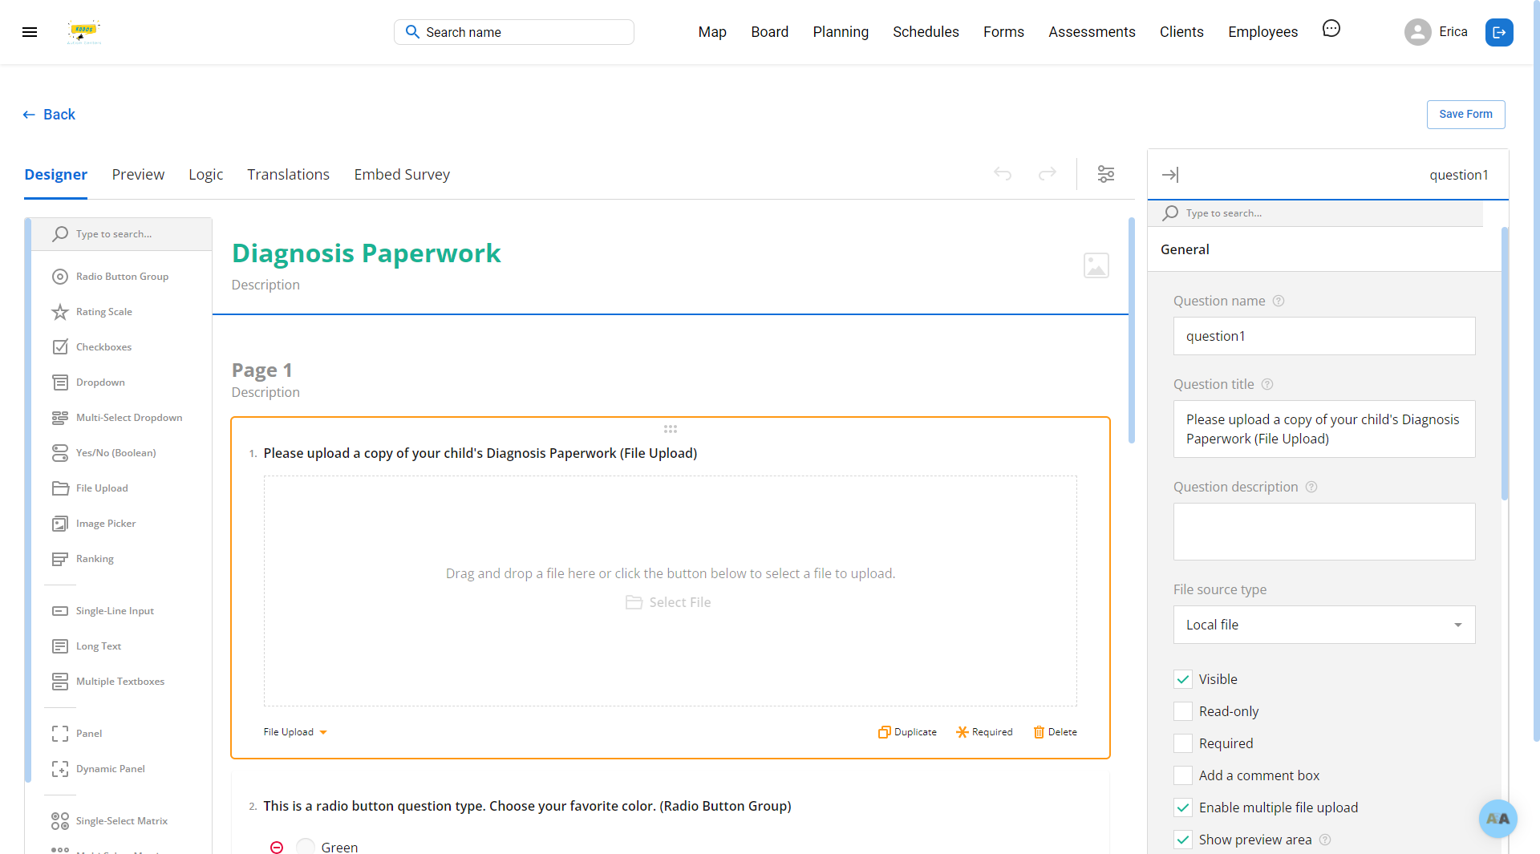
Task: Enable the Read-only checkbox
Action: pos(1183,711)
